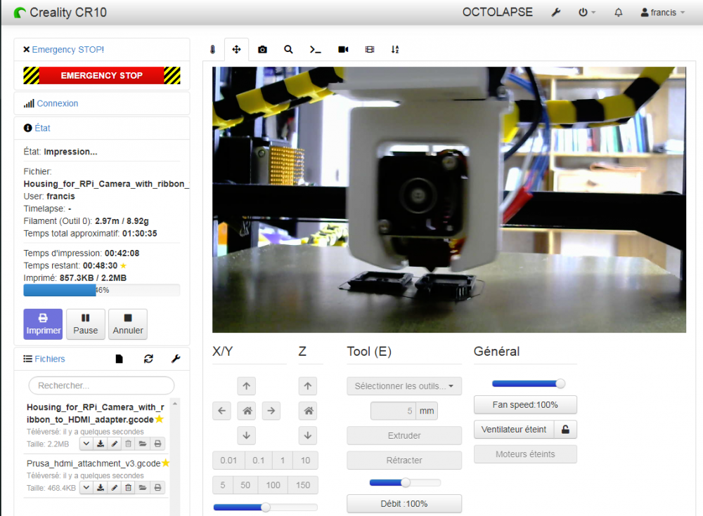Adjust the X/Y feed rate slider
Image resolution: width=703 pixels, height=516 pixels.
[265, 507]
